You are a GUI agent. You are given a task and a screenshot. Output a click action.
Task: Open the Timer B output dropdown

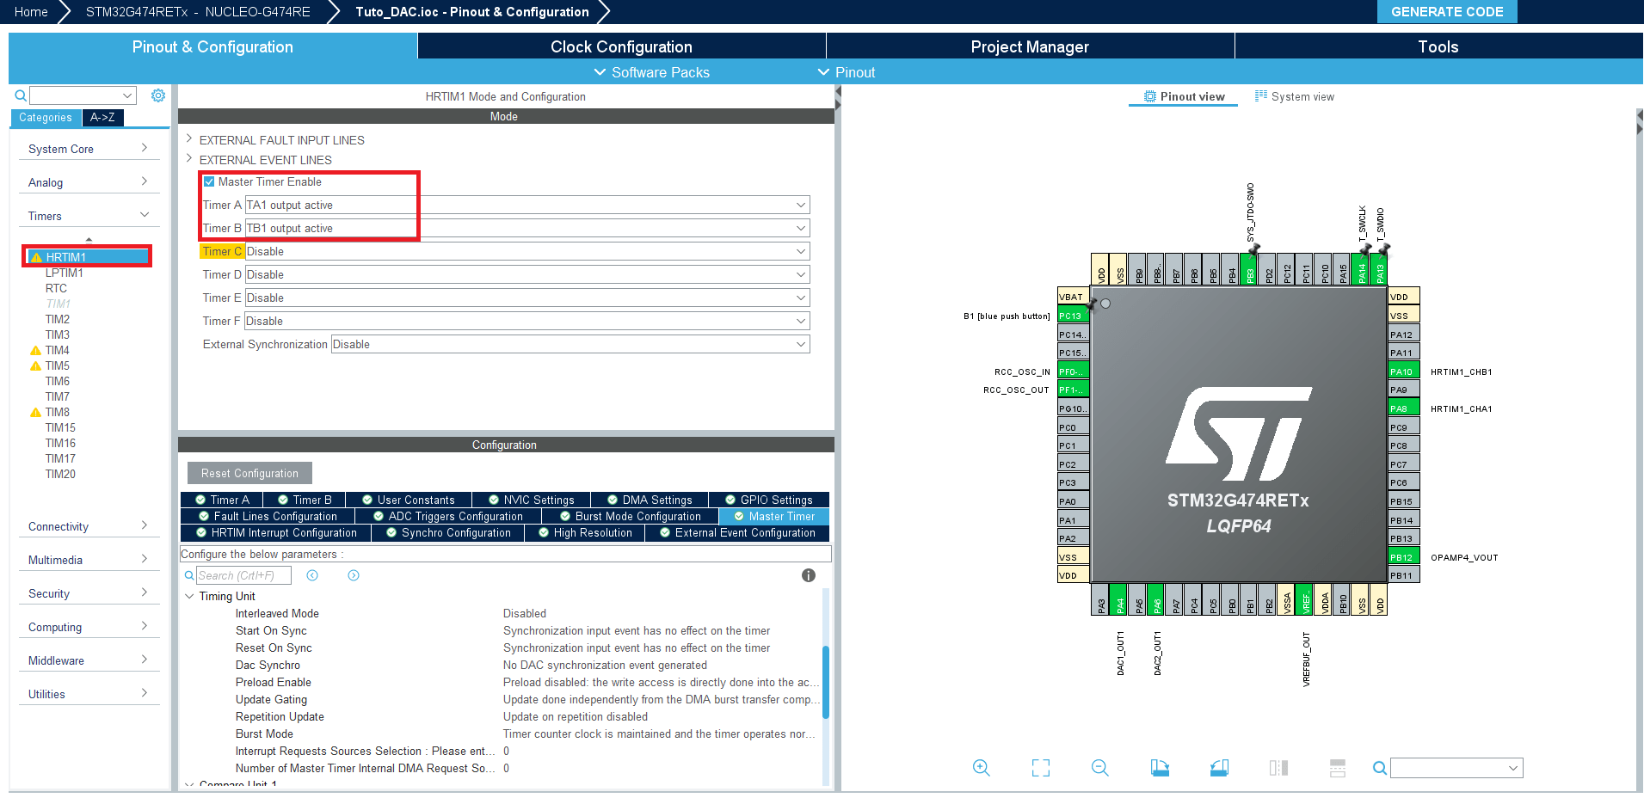tap(527, 228)
